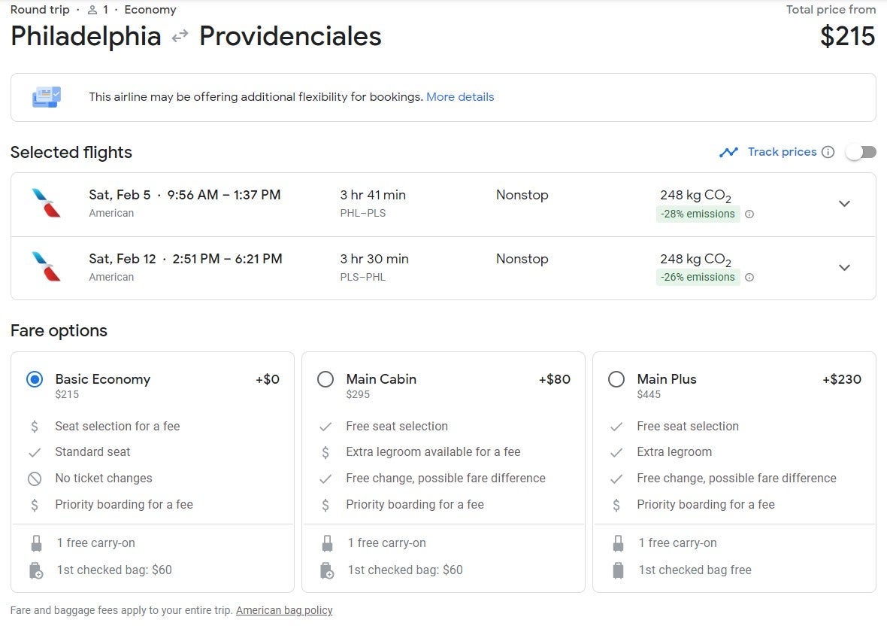This screenshot has height=626, width=887.
Task: Click American Airlines logo on Feb 5 flight
Action: 47,203
